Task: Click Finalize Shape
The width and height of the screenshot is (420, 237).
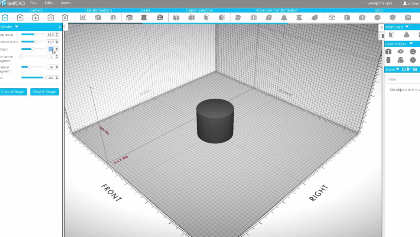Action: pyautogui.click(x=45, y=92)
